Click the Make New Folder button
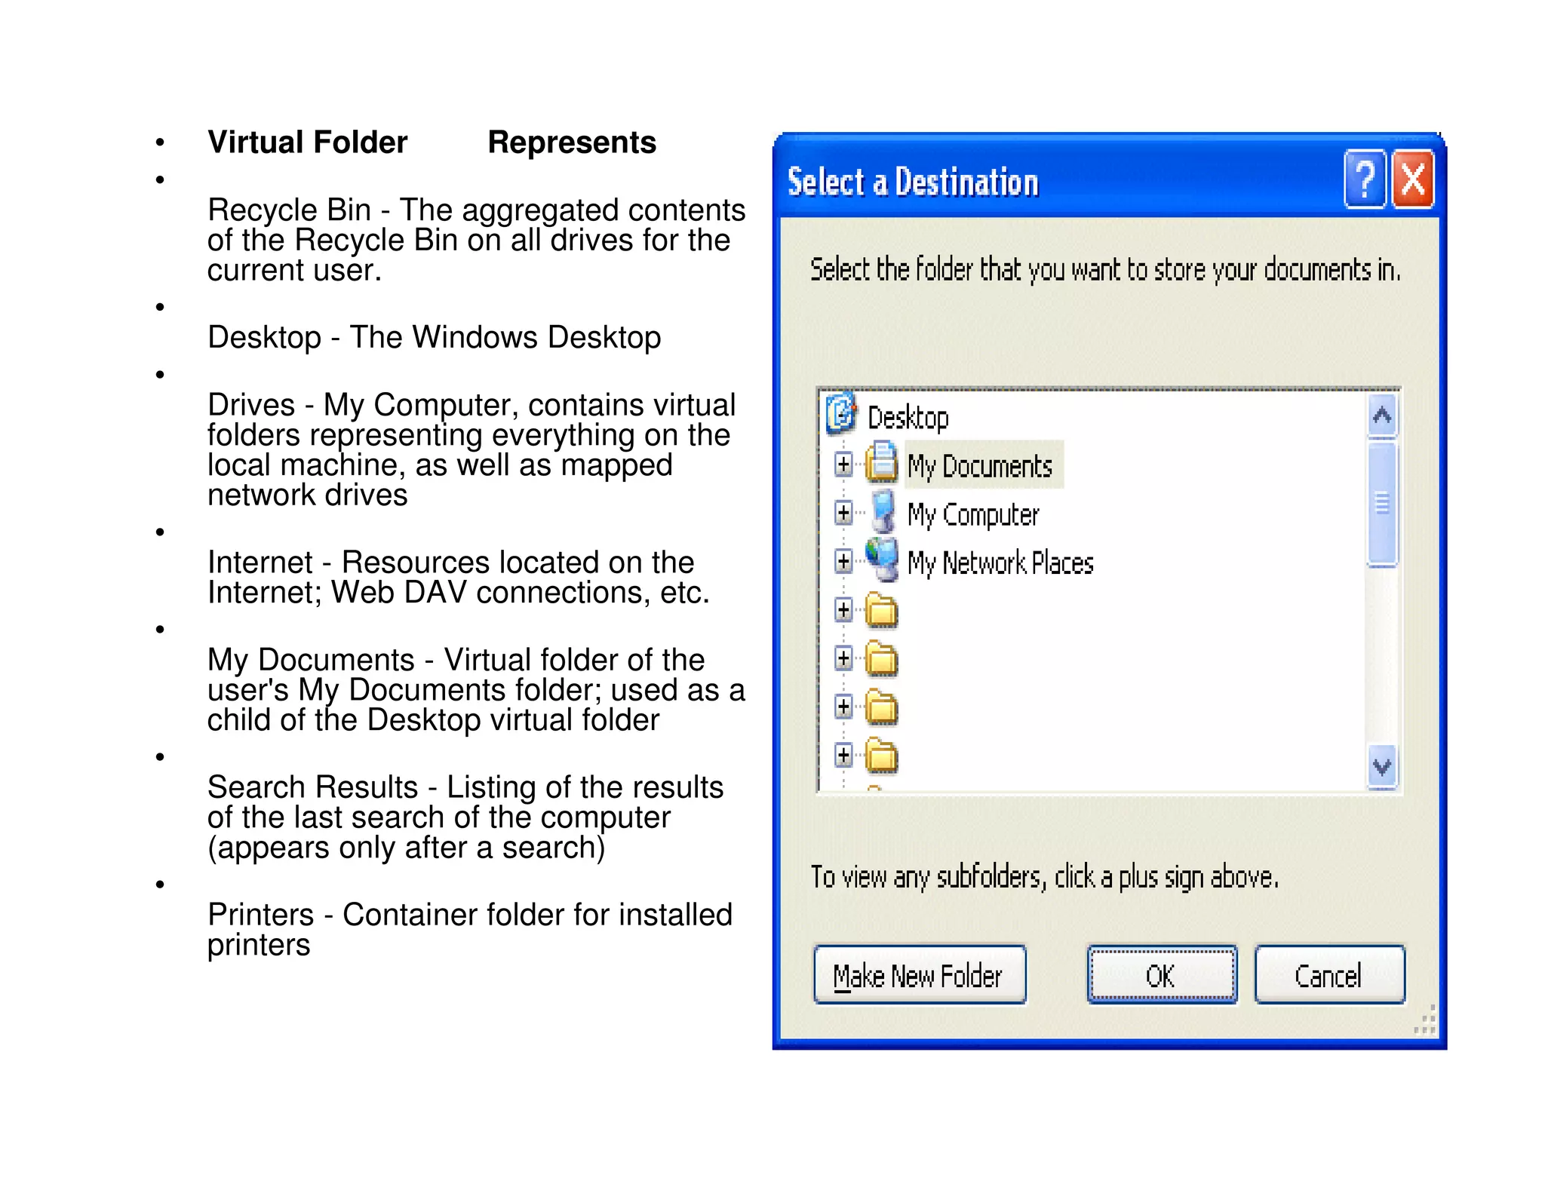Viewport: 1545px width, 1193px height. click(920, 974)
